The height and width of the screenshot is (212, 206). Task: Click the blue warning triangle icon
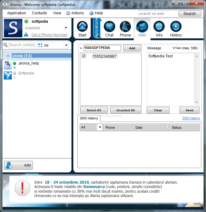click(x=26, y=35)
